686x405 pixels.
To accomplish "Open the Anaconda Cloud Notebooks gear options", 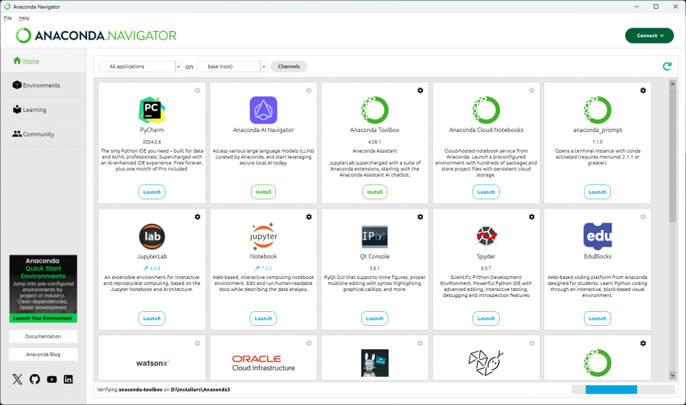I will 531,91.
